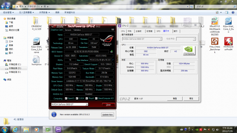The height and width of the screenshot is (133, 237).
Task: Switch to the Sensors tab in GPU-Z
Action: pyautogui.click(x=68, y=30)
